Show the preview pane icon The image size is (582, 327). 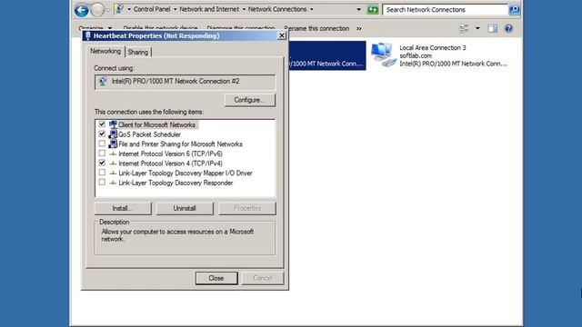[493, 28]
